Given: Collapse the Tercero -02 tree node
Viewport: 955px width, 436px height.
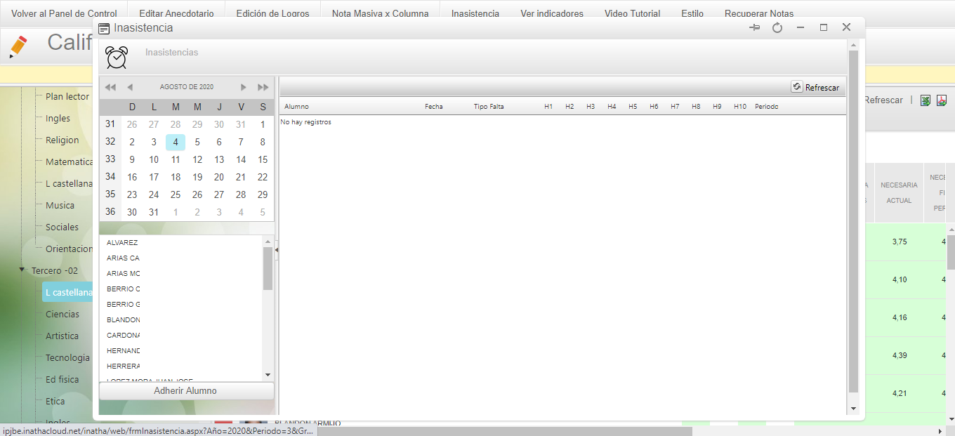Looking at the screenshot, I should point(22,270).
